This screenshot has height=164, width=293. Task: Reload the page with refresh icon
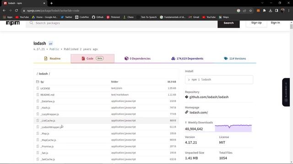pyautogui.click(x=16, y=10)
